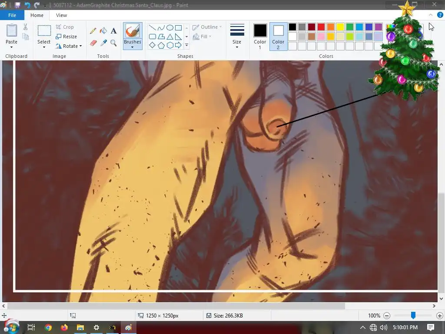
Task: Click the Copy icon in Clipboard
Action: tap(26, 37)
